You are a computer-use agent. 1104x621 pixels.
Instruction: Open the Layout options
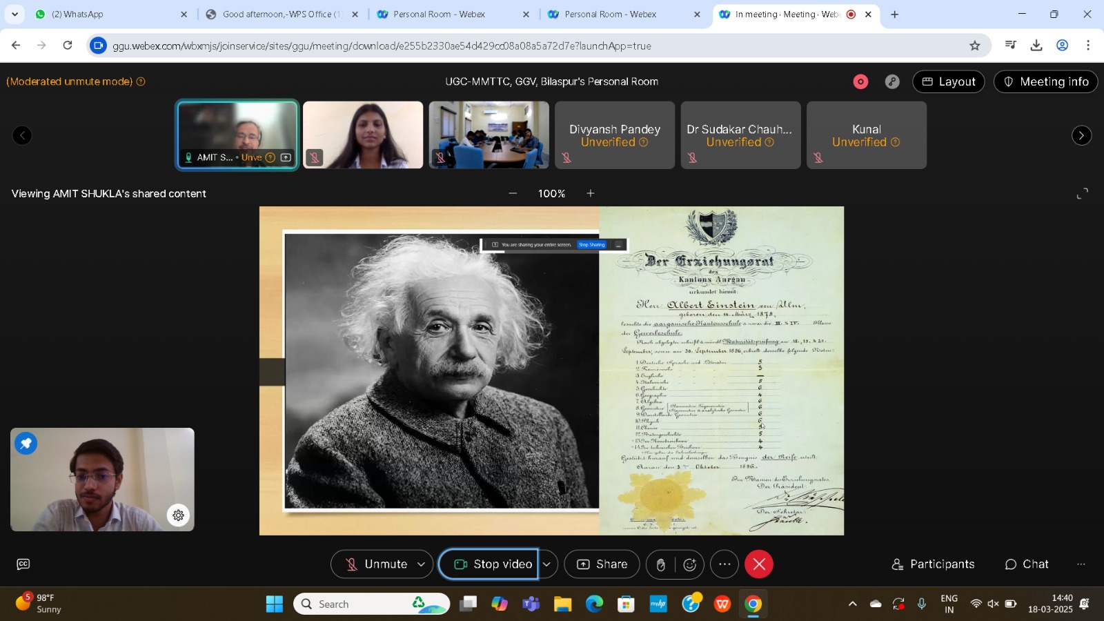[x=949, y=81]
